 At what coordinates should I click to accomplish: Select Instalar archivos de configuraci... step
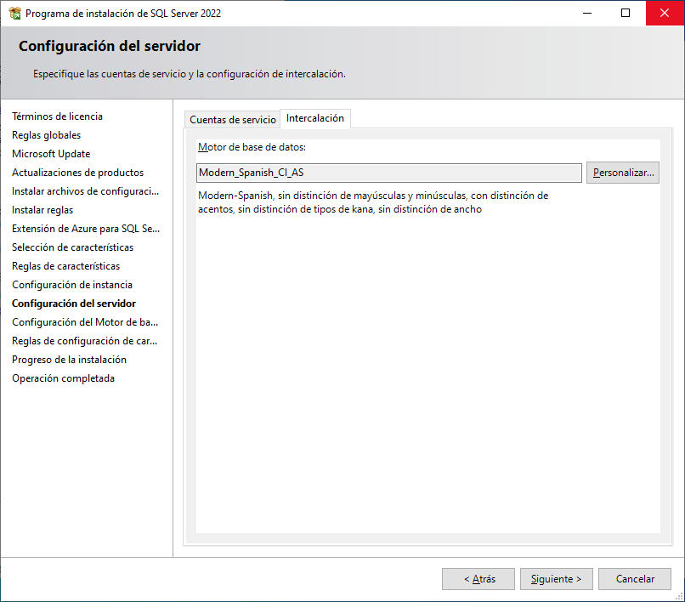pos(85,191)
